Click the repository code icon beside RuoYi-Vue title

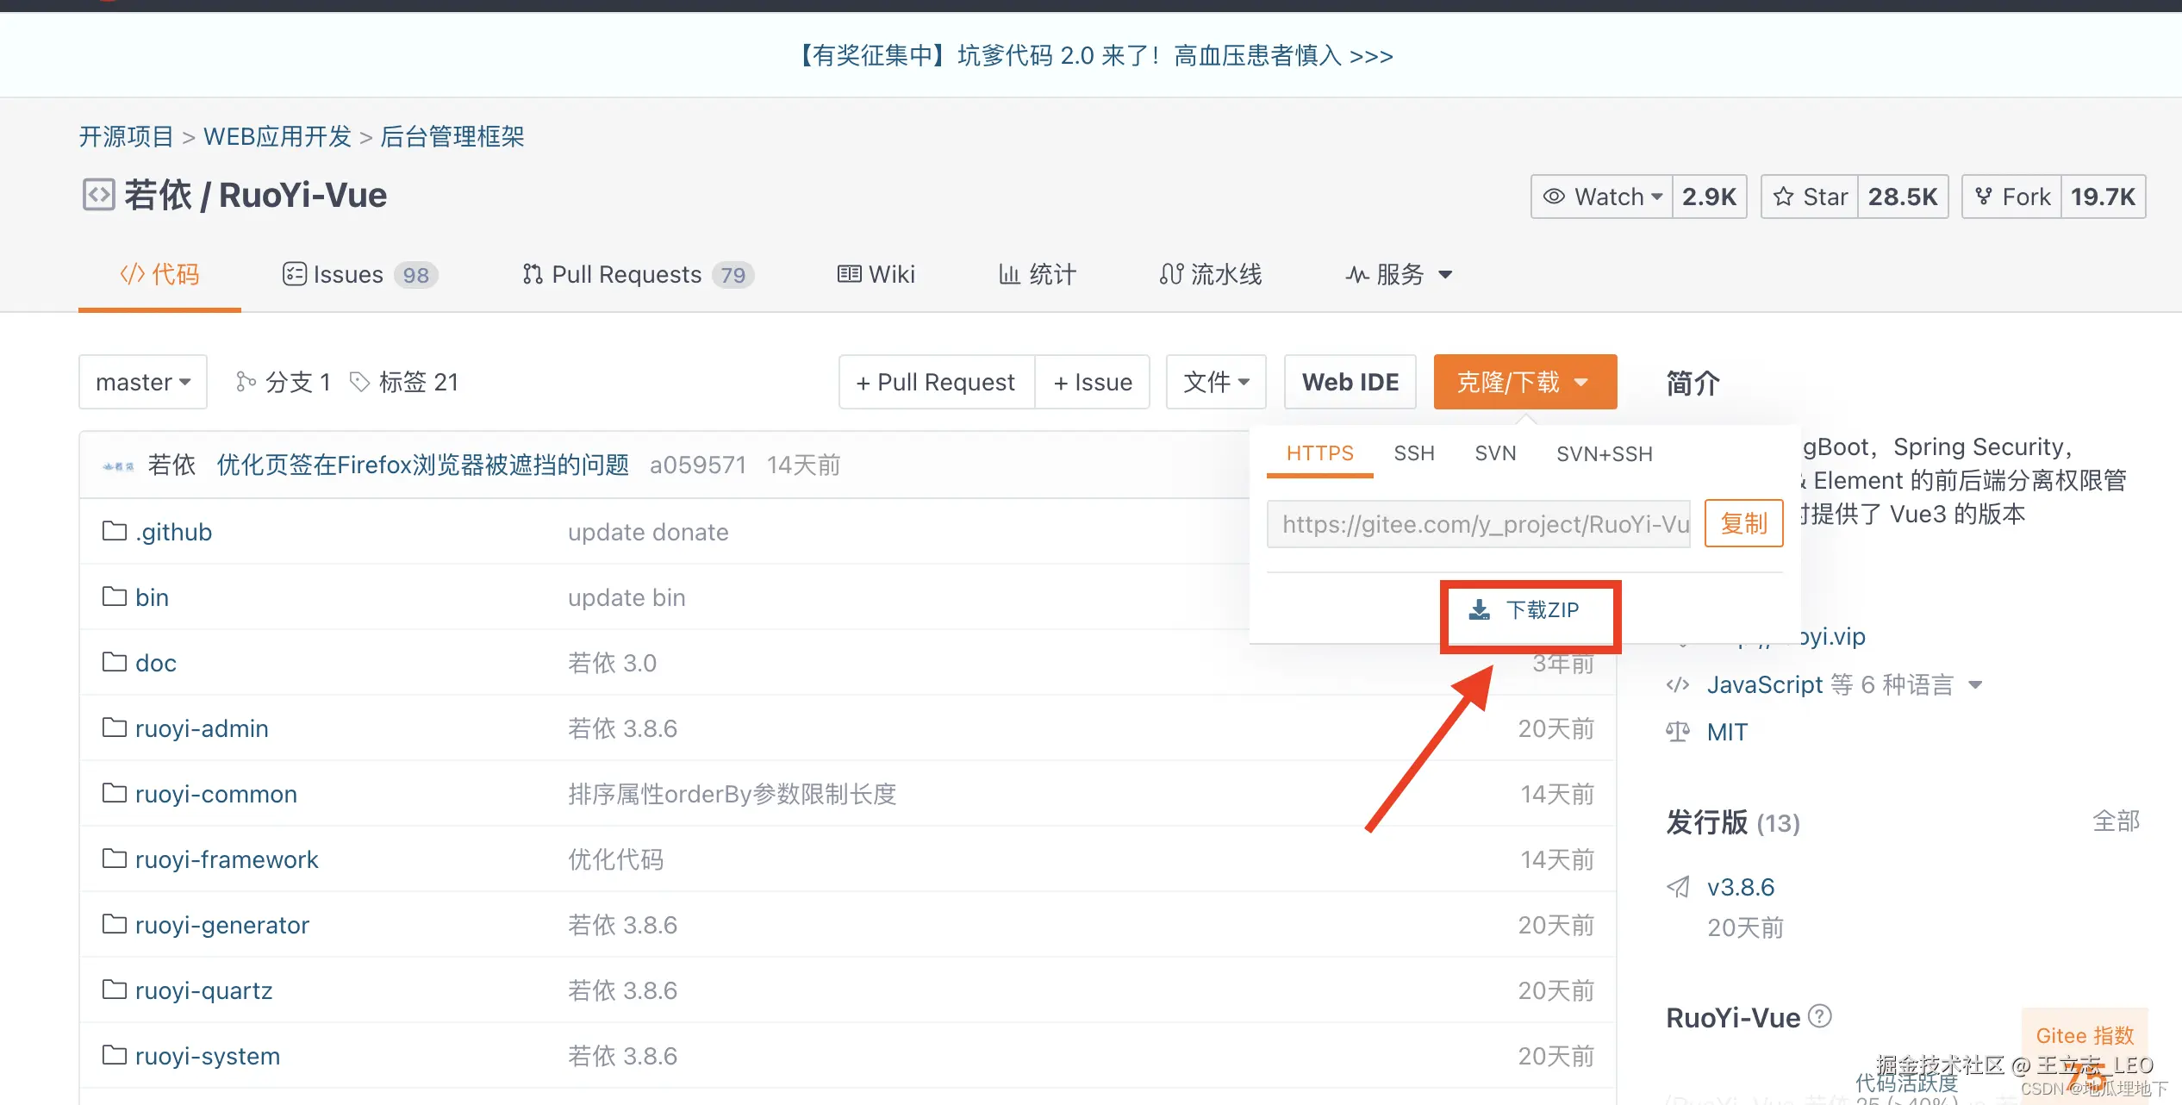(x=98, y=195)
